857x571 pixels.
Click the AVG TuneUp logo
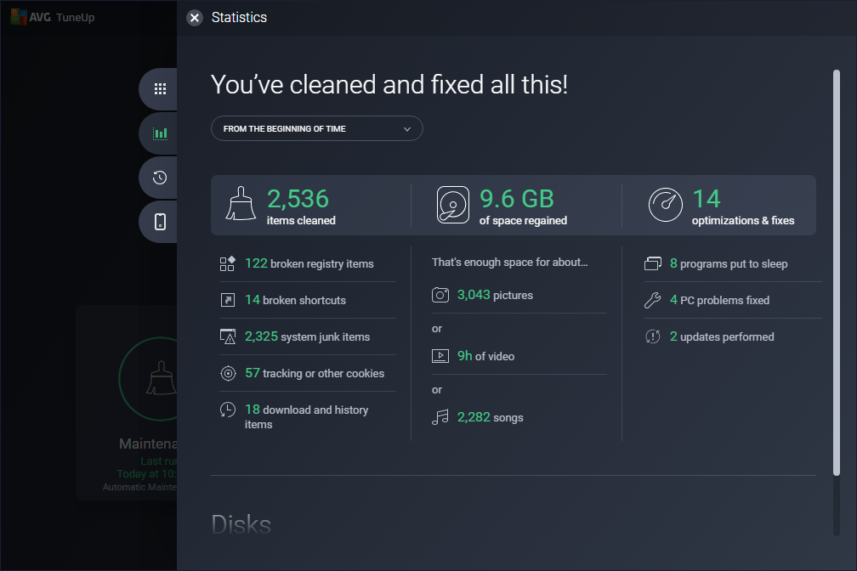pyautogui.click(x=51, y=16)
